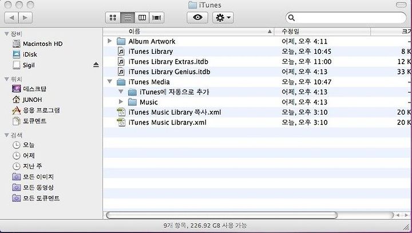Screen dimensions: 412x233
Task: Select the iTunes Media folder
Action: pos(257,82)
